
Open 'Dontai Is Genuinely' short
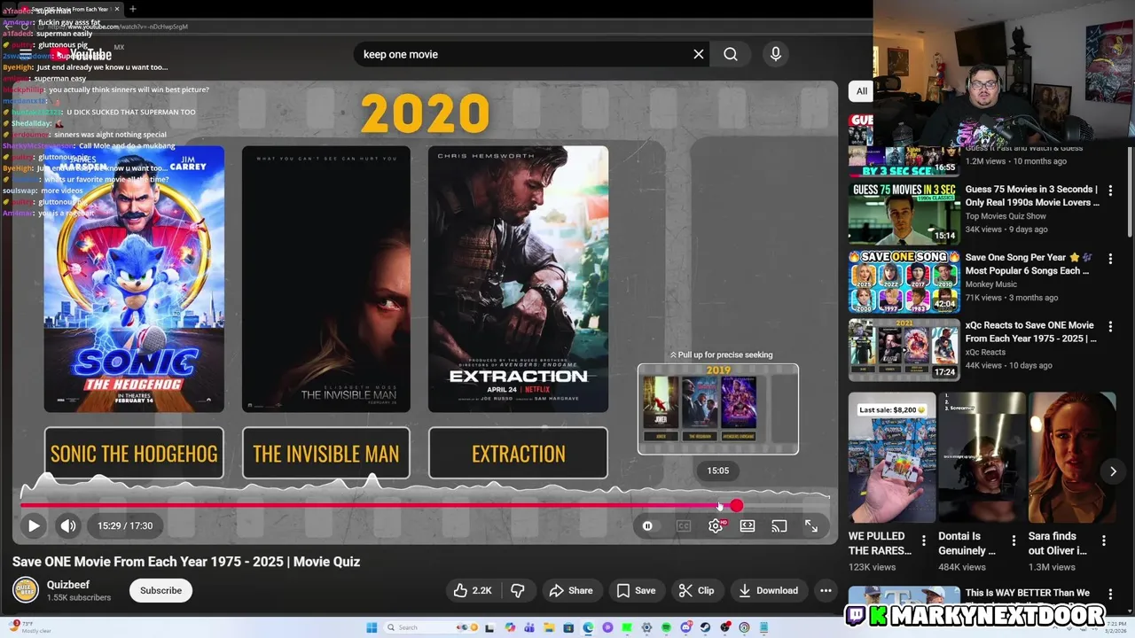[982, 457]
